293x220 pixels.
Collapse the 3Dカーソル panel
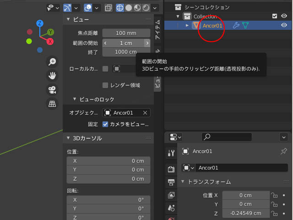pos(68,138)
